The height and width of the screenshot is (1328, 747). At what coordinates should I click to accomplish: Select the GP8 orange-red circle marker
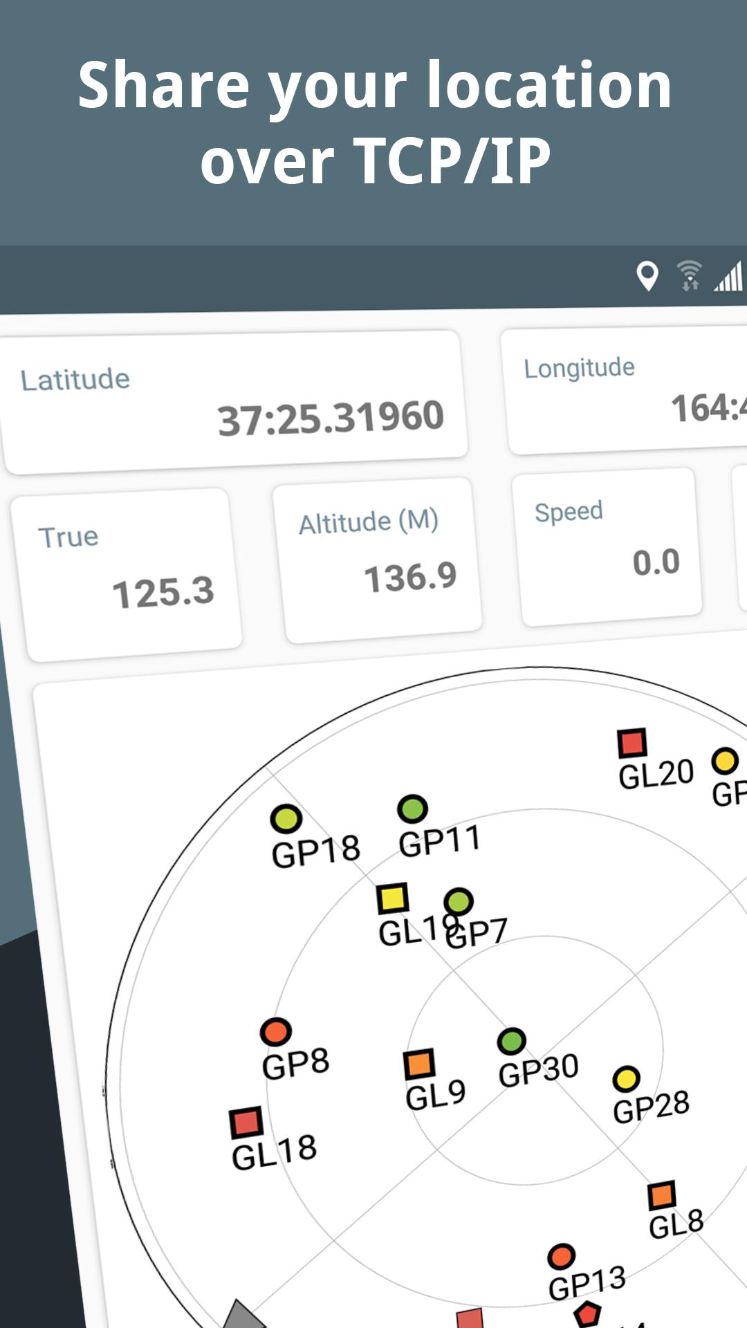(276, 1033)
